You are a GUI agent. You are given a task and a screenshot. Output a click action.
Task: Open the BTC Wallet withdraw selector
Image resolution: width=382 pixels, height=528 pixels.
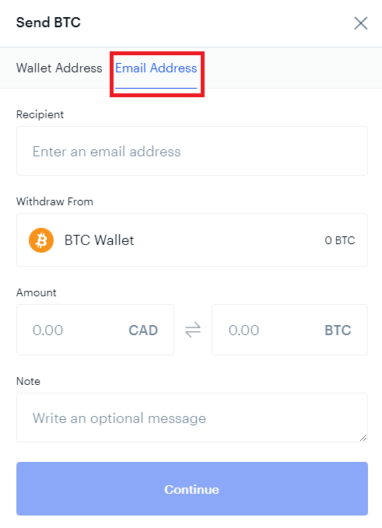click(192, 240)
